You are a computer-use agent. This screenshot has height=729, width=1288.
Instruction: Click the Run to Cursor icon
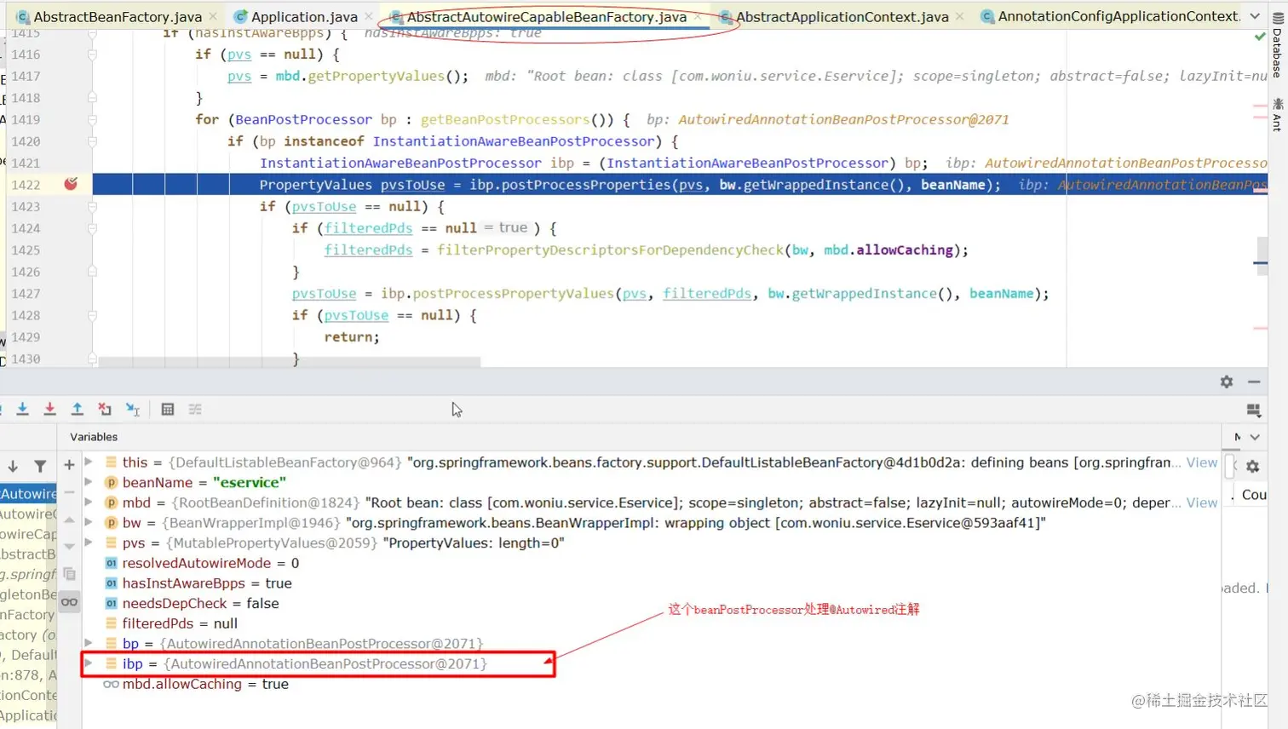(x=132, y=410)
